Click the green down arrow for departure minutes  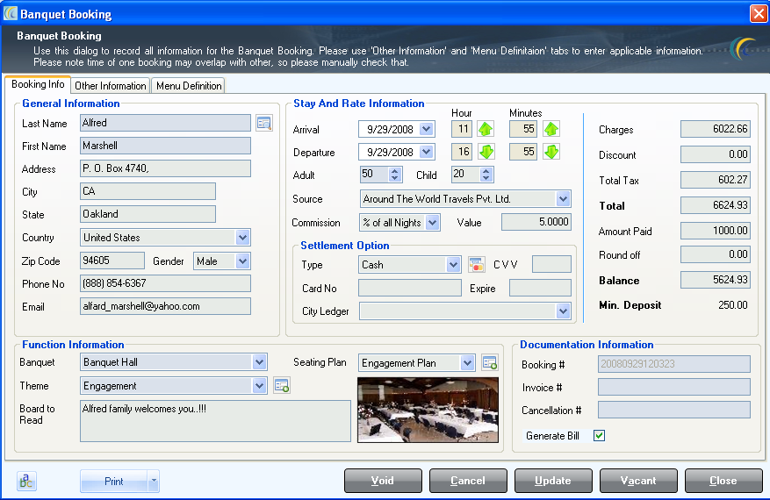click(551, 152)
